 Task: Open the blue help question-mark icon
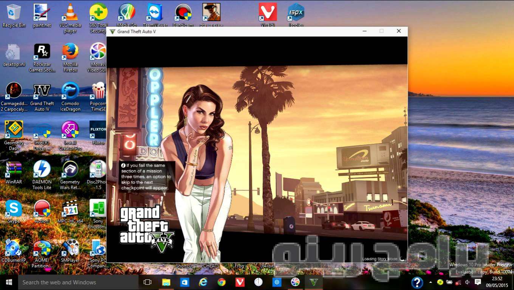coord(417,282)
